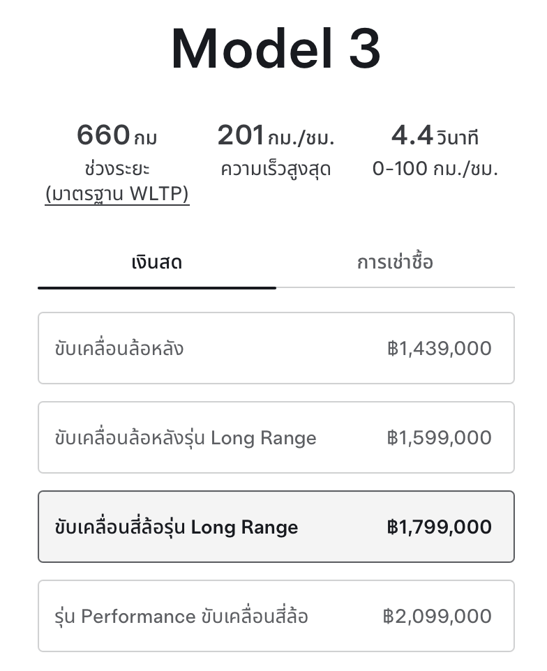Click the ฿2,099,000 price
547x671 pixels.
point(437,617)
